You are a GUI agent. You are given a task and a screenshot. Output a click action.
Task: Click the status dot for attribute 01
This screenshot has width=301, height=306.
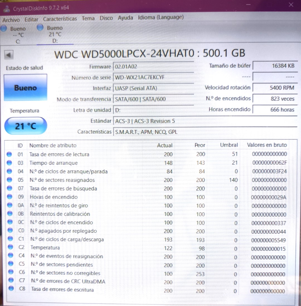point(9,154)
